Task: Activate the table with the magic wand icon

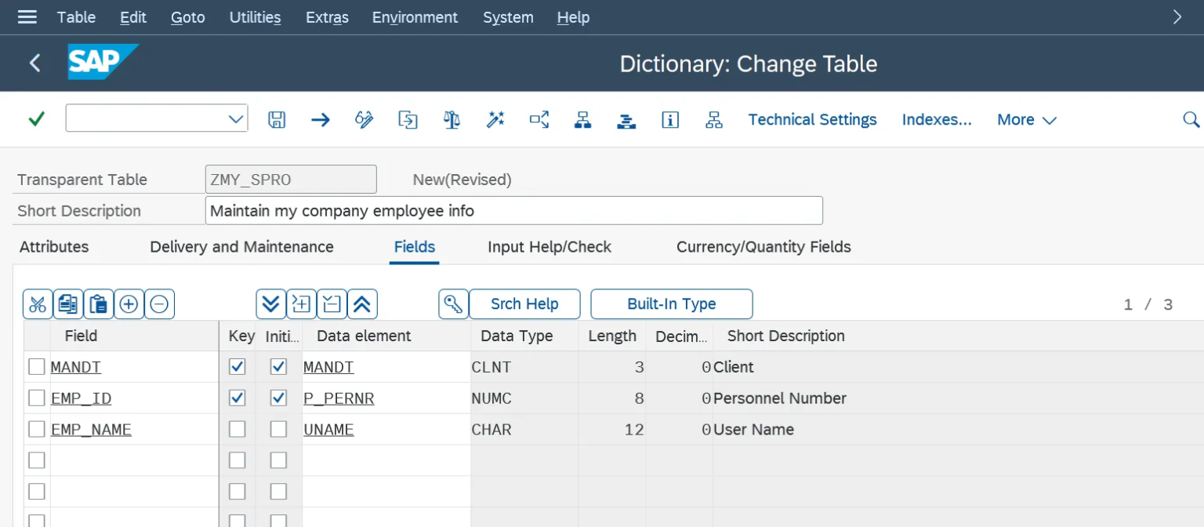Action: click(495, 119)
